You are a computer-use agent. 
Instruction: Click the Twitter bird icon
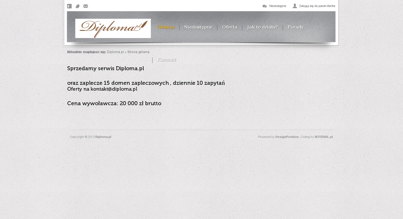pos(78,6)
